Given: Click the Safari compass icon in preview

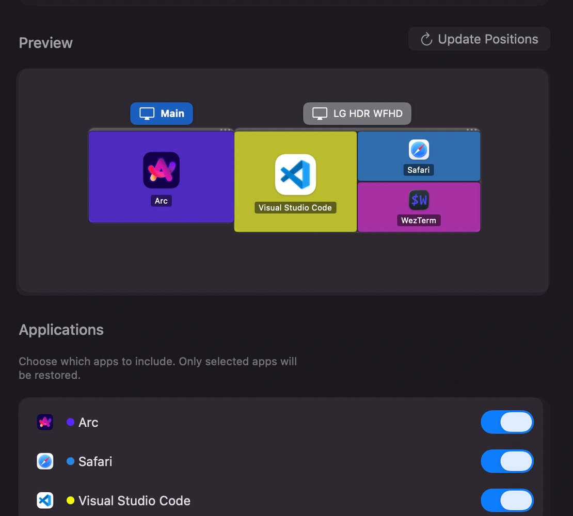Looking at the screenshot, I should click(x=419, y=150).
